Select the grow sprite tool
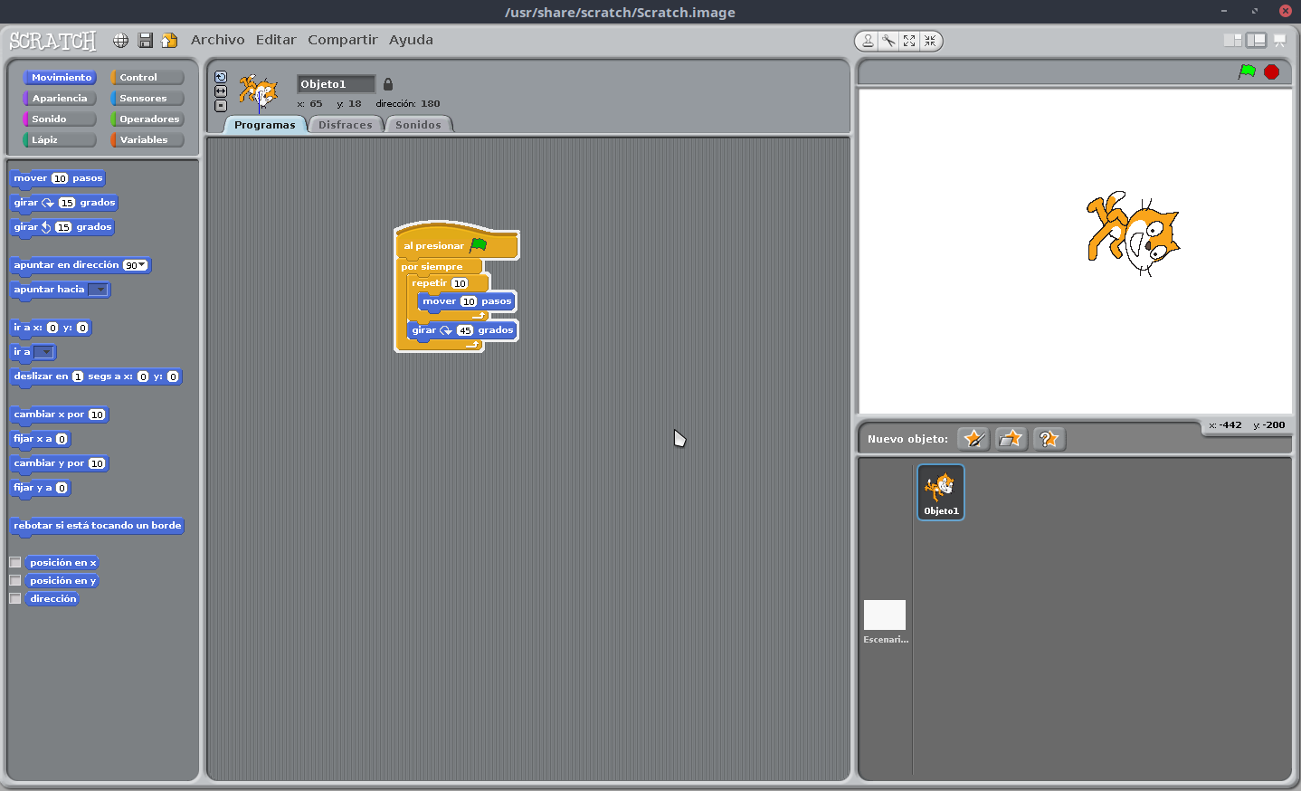 point(909,41)
